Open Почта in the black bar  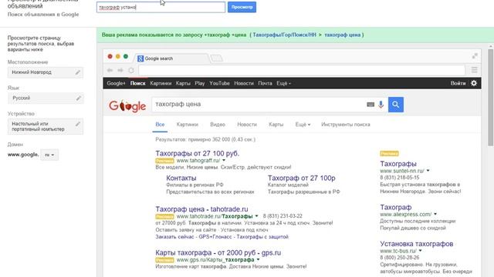265,83
